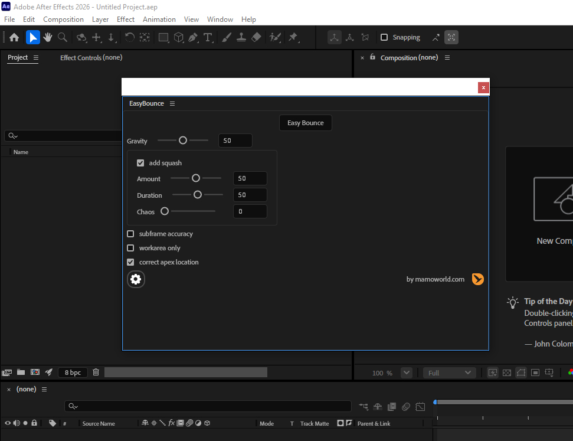Viewport: 573px width, 441px height.
Task: Select the Orbit camera tool
Action: (x=81, y=37)
